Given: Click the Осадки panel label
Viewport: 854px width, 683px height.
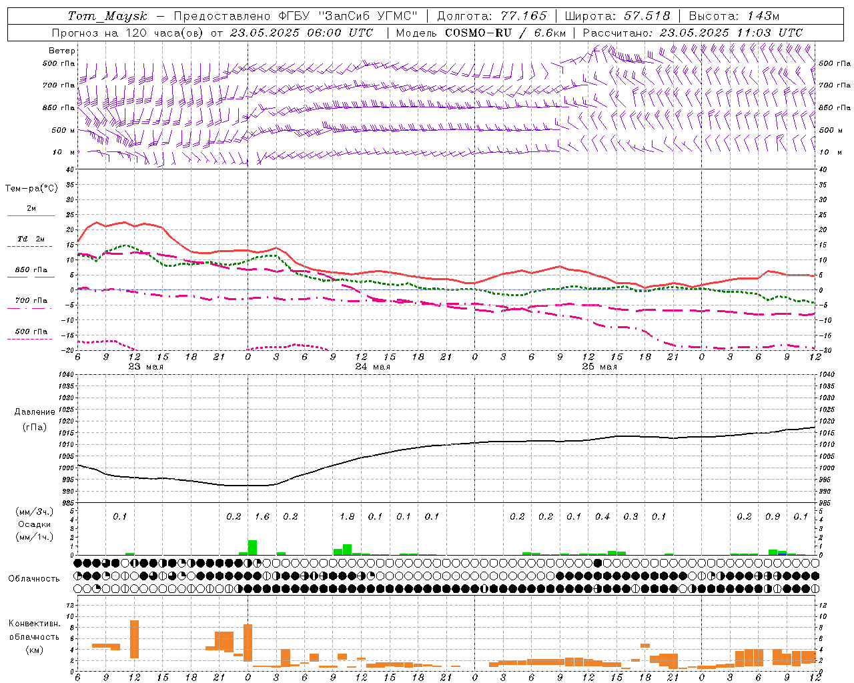Looking at the screenshot, I should pyautogui.click(x=34, y=524).
